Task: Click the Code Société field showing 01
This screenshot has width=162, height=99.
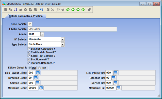Action: coord(30,24)
